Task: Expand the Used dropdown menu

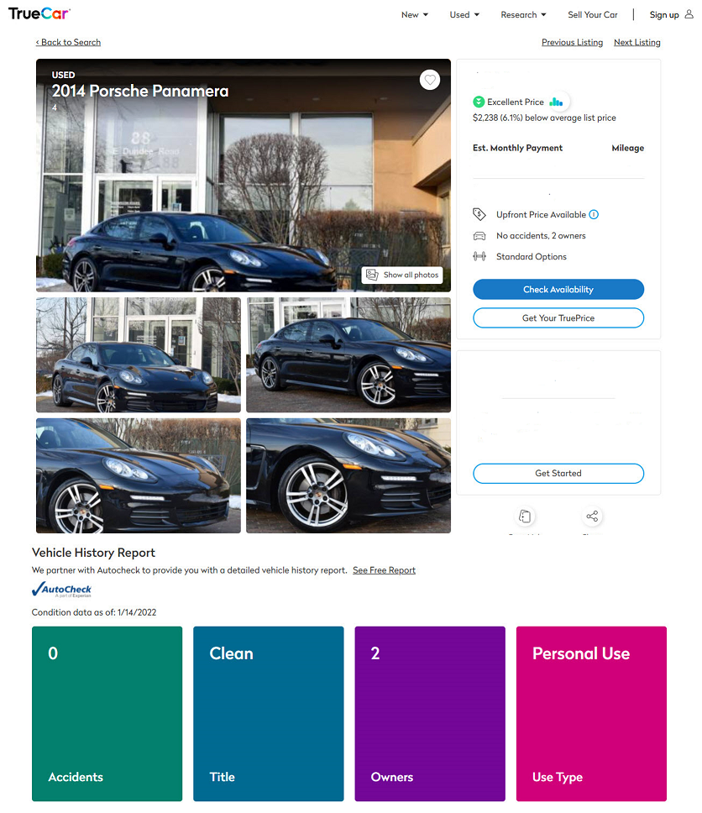Action: [464, 15]
